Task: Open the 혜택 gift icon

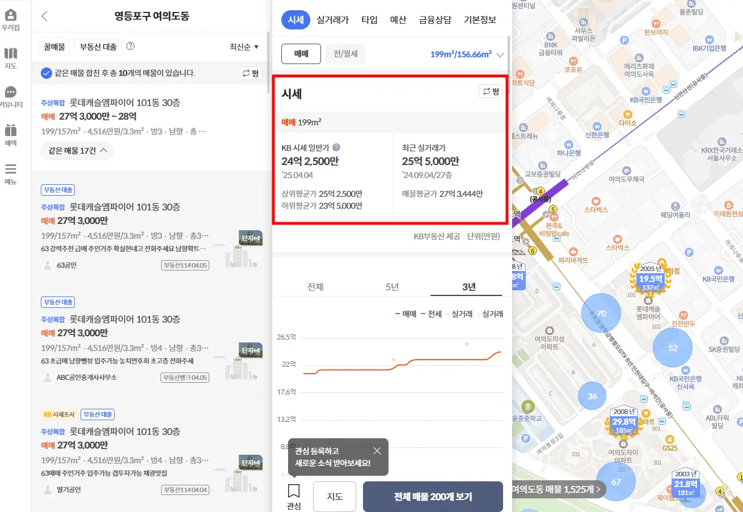Action: [11, 135]
